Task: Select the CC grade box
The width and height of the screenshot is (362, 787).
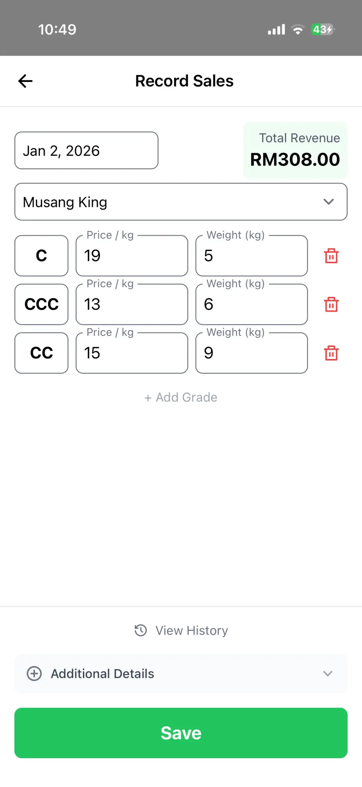Action: pos(42,353)
